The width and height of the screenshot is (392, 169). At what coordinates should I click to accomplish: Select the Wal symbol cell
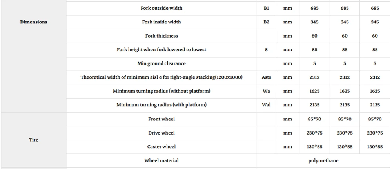click(266, 105)
